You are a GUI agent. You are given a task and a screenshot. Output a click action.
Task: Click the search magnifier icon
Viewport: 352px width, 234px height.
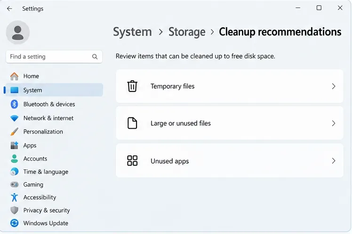tap(95, 57)
